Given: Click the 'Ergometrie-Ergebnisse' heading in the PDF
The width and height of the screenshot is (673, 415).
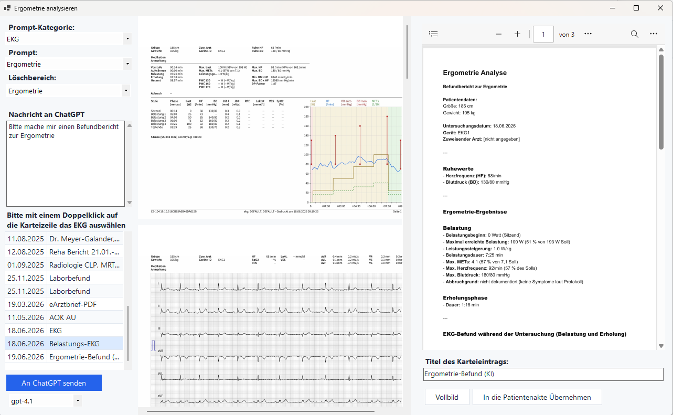Looking at the screenshot, I should point(475,212).
